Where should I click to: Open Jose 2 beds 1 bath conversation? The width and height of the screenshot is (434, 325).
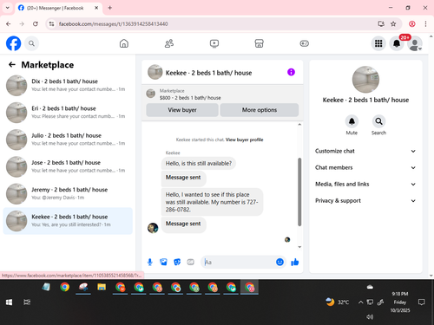[68, 166]
